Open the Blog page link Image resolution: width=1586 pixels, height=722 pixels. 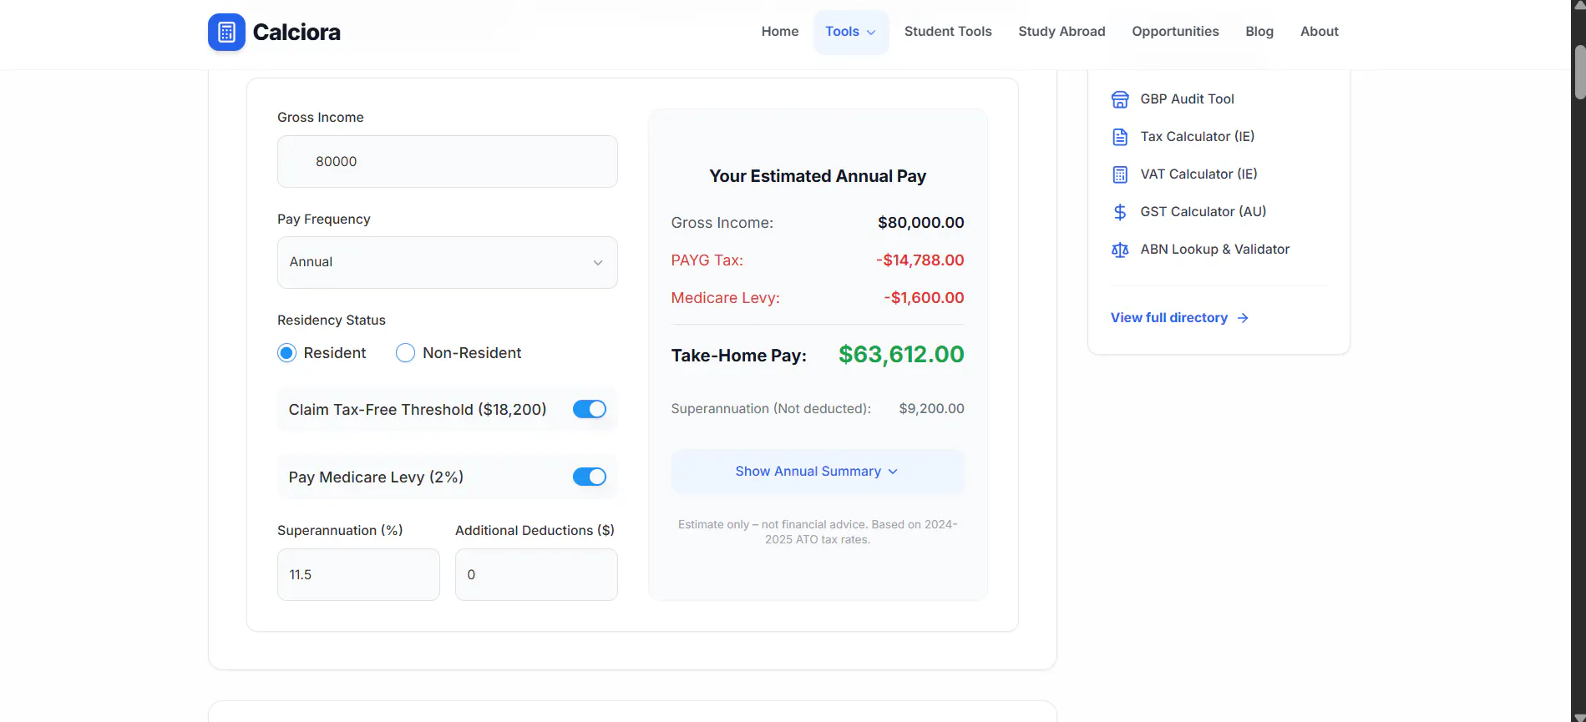click(x=1259, y=32)
